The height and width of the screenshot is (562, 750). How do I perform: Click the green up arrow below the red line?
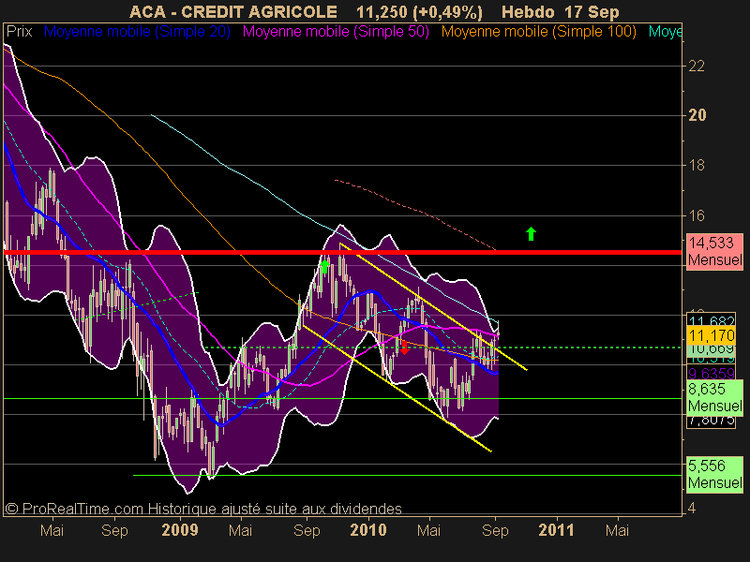pyautogui.click(x=324, y=267)
